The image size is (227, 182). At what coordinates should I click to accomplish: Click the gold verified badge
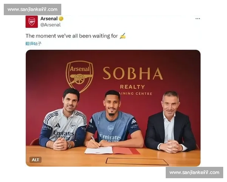[x=61, y=19]
